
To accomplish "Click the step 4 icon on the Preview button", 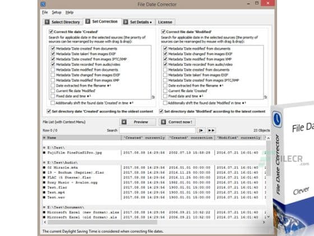I will (124, 122).
